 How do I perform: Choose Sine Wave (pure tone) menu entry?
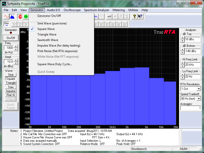point(61,23)
